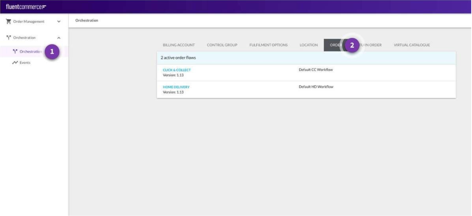
Task: Open the Home Delivery workflow link
Action: click(176, 87)
